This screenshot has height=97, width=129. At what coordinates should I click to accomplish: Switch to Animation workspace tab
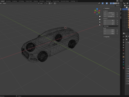(42, 1)
